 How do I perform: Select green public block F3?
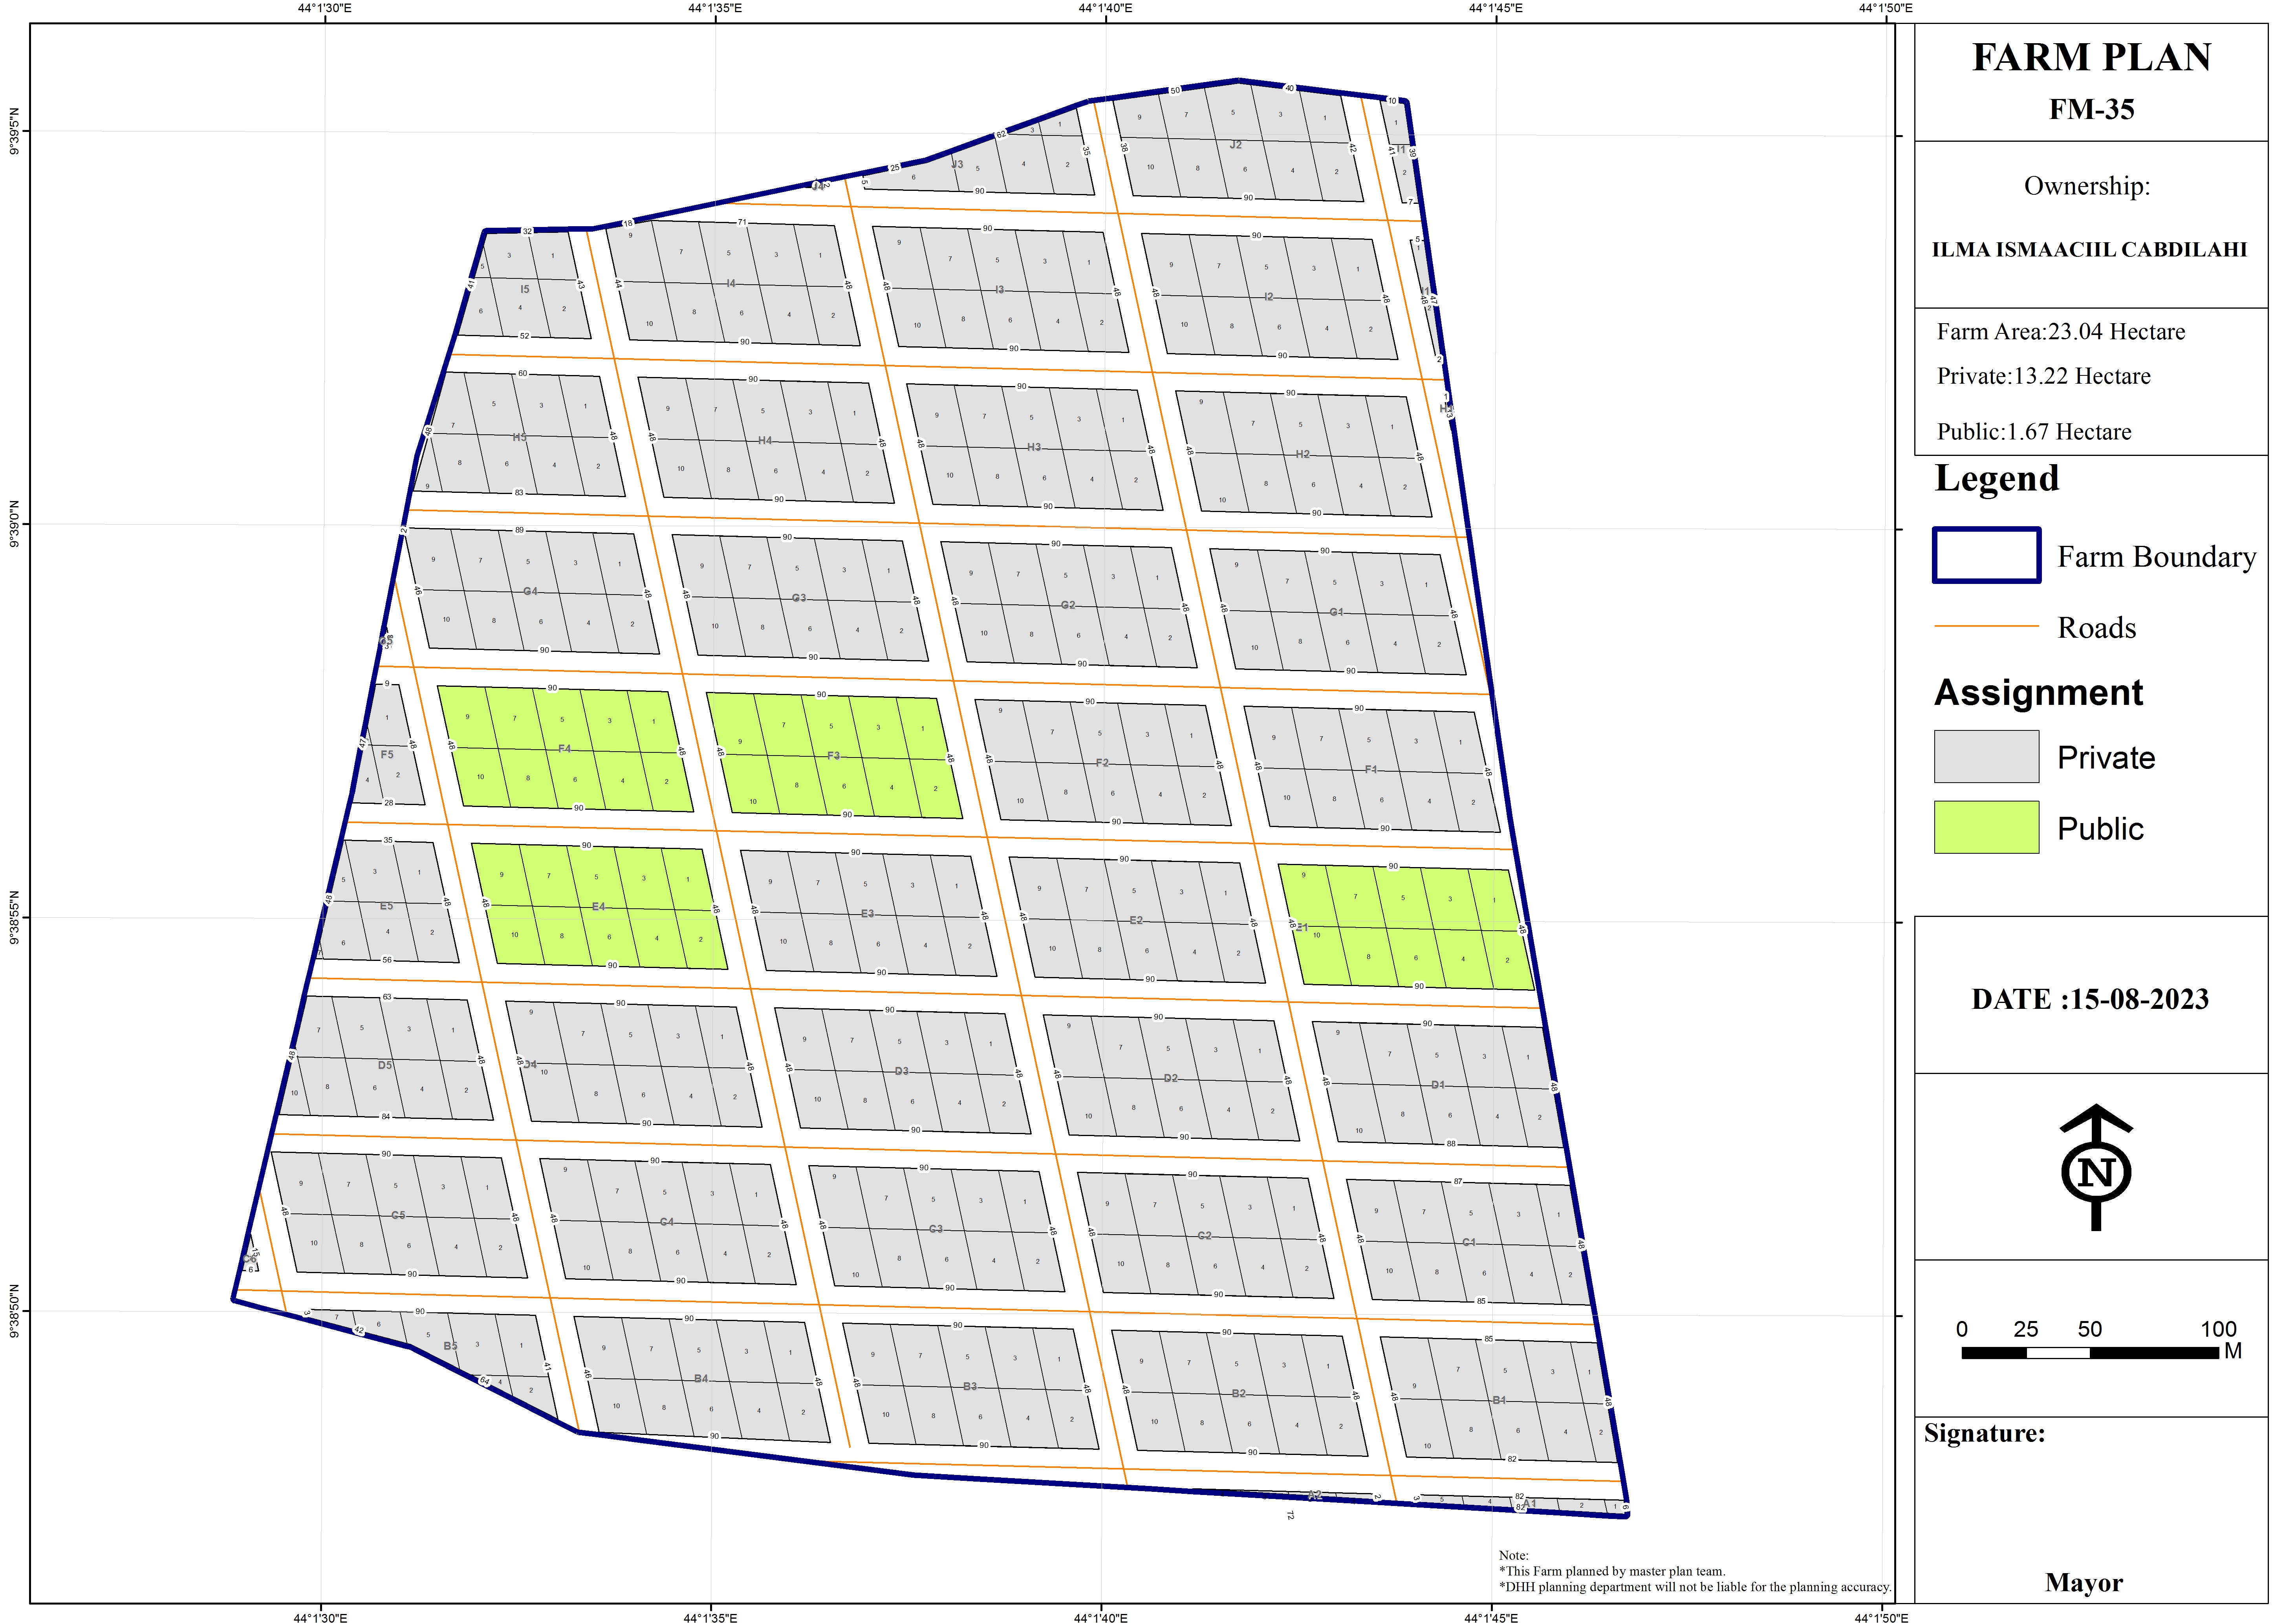(x=834, y=755)
